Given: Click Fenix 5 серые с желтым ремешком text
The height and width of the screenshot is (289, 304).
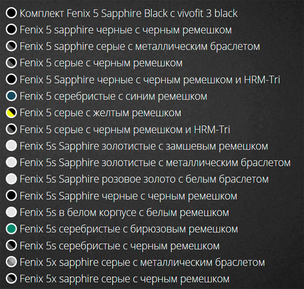Looking at the screenshot, I should pos(100,113).
